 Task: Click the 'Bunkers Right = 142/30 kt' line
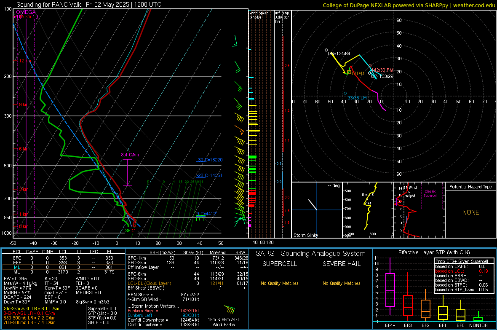[163, 311]
